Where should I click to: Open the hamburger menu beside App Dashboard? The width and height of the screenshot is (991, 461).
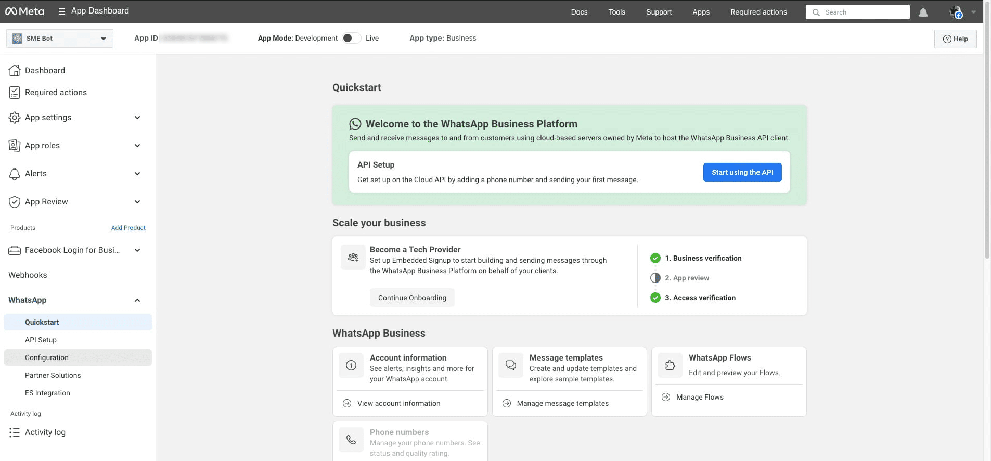pyautogui.click(x=61, y=11)
